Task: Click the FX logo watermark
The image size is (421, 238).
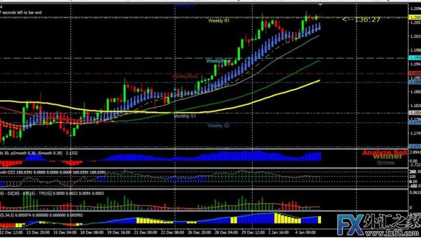Action: coord(350,225)
